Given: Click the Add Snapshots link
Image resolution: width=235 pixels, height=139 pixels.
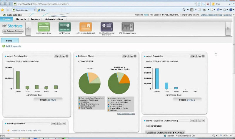Looking at the screenshot, I should pyautogui.click(x=14, y=46).
